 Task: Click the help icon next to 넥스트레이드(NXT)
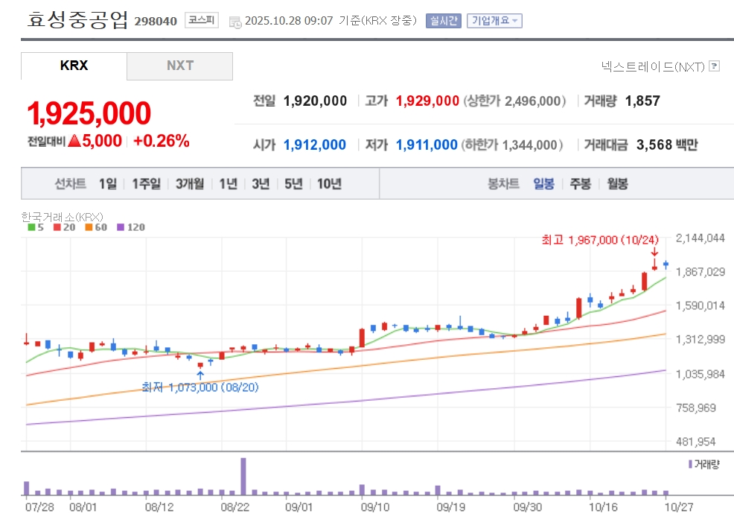pyautogui.click(x=715, y=66)
